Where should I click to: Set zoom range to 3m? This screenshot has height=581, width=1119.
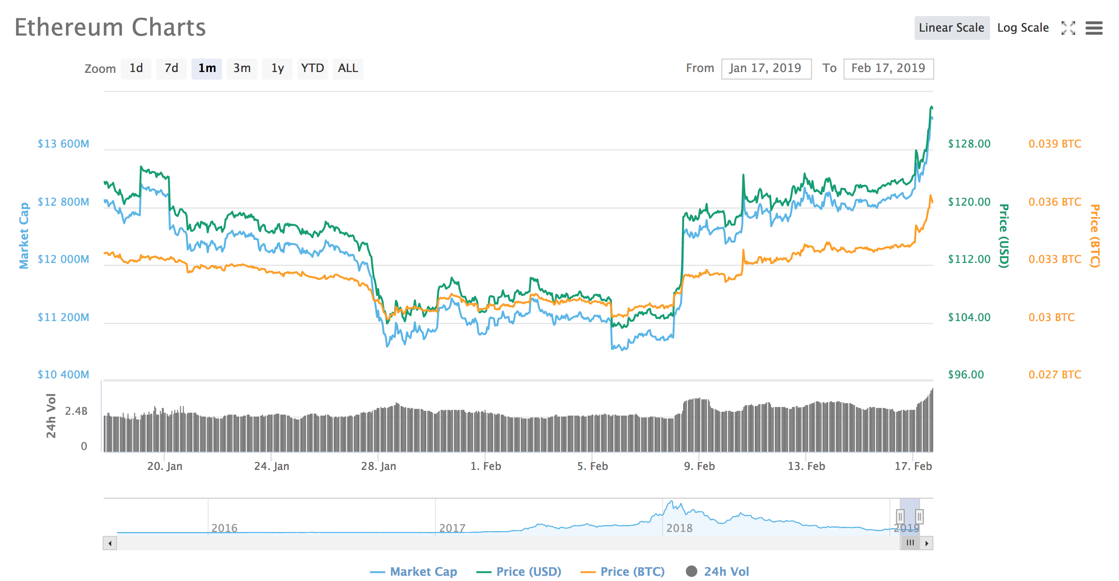pos(242,69)
